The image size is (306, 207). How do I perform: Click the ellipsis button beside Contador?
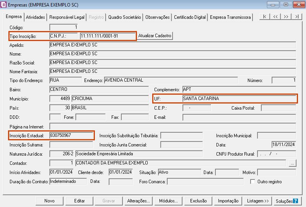click(293, 163)
